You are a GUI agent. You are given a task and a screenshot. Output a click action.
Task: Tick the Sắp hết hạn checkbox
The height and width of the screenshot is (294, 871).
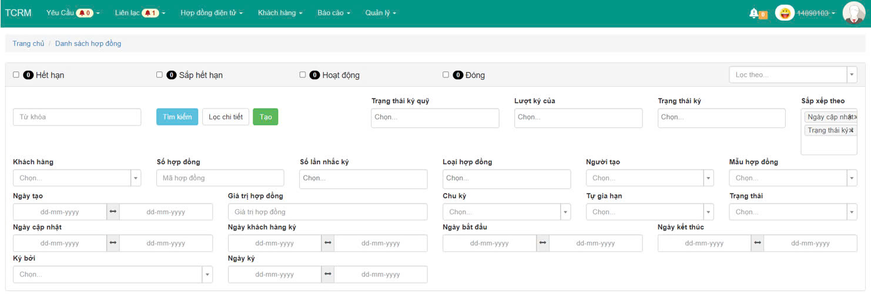(159, 75)
